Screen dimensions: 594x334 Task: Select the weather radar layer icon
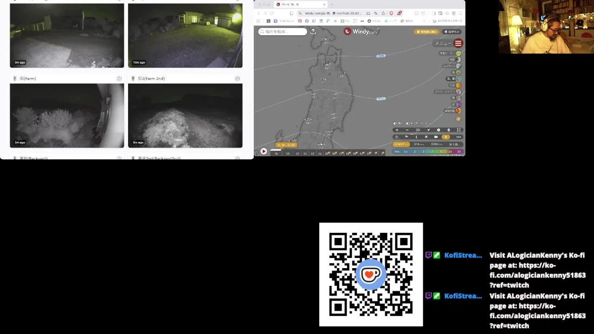(458, 53)
